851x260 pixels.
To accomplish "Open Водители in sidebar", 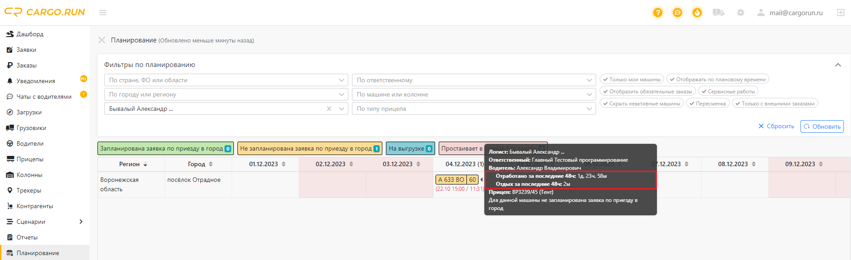I will pos(45,143).
